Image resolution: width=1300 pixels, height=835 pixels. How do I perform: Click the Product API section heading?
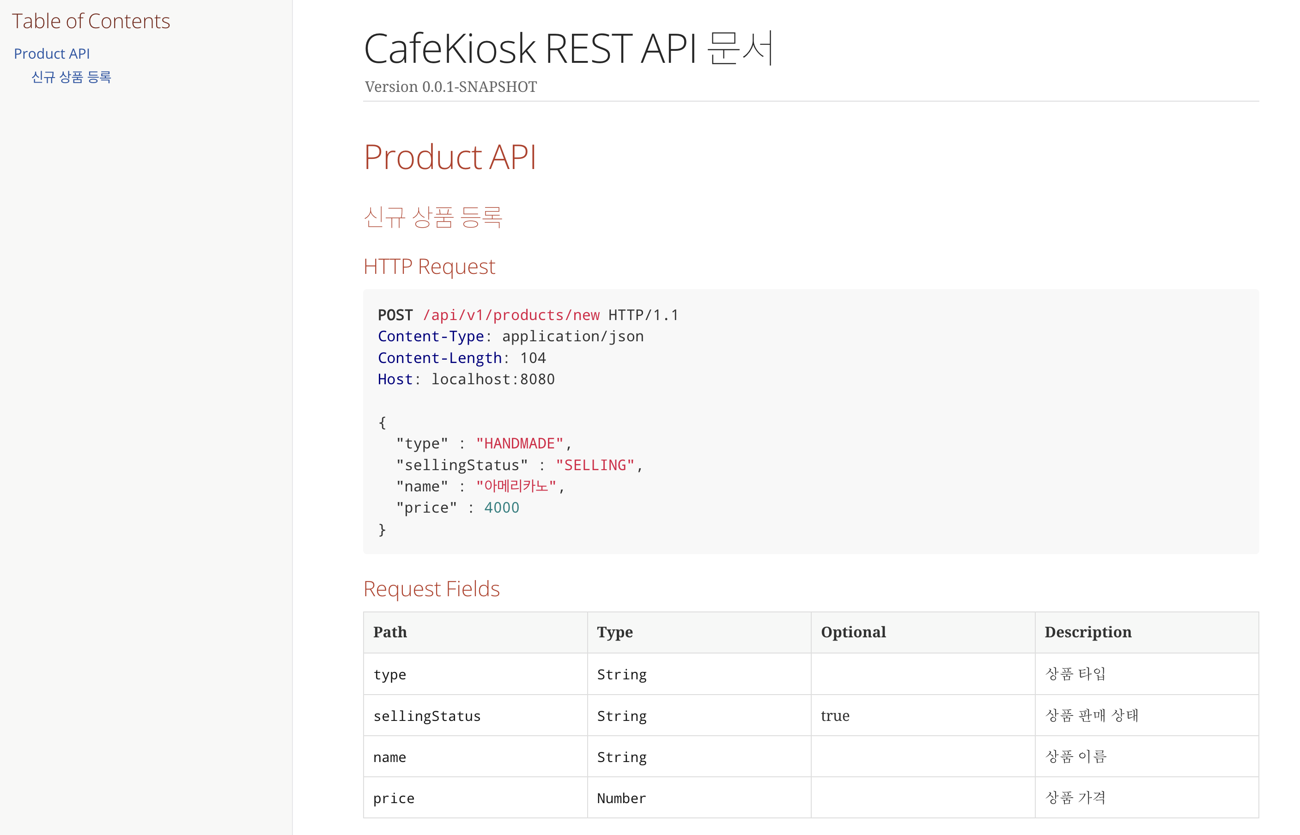pyautogui.click(x=450, y=157)
